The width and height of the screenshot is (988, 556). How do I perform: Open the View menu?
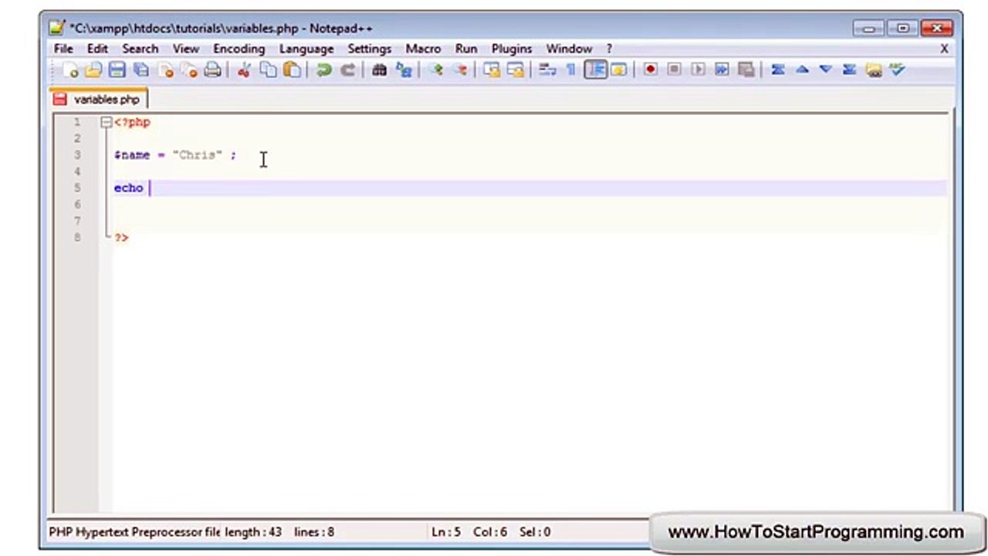point(186,49)
